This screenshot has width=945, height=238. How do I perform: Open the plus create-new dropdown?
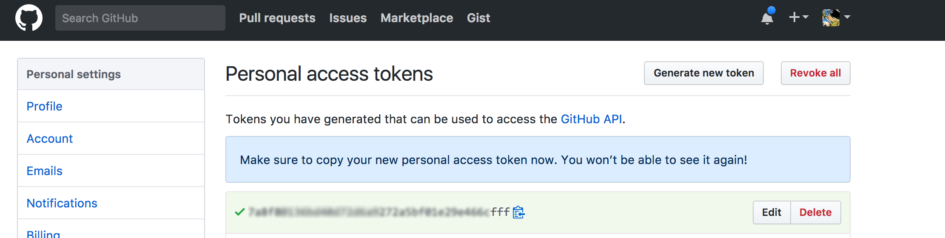click(798, 17)
